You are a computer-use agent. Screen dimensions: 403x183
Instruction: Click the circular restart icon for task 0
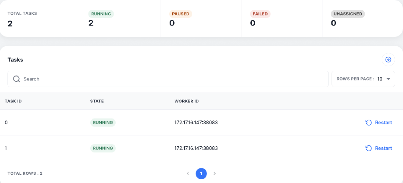(369, 123)
